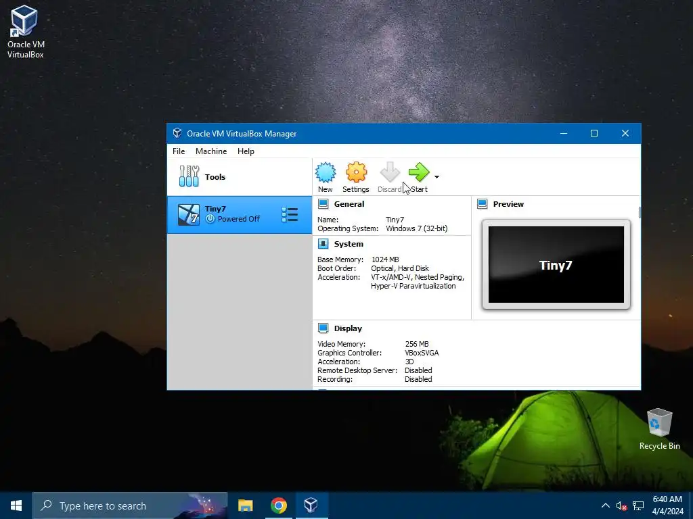Click the General section header
Screen dimensions: 693x519
click(349, 204)
